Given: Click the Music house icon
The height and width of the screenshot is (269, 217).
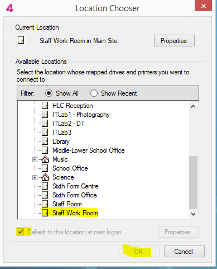Looking at the screenshot, I should (x=45, y=159).
